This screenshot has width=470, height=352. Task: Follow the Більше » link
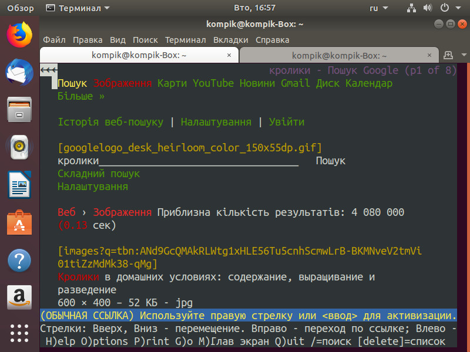click(81, 96)
